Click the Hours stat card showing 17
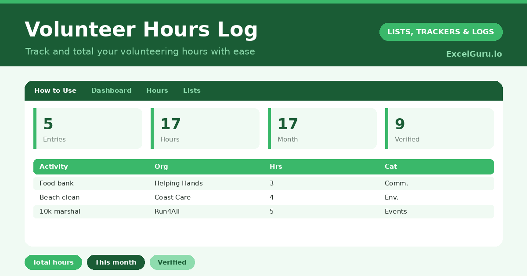This screenshot has width=527, height=276. pyautogui.click(x=205, y=128)
